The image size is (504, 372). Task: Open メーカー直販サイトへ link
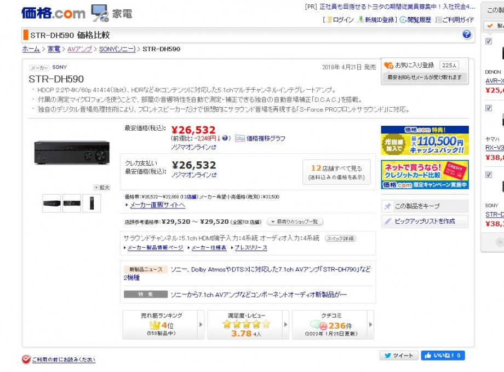(x=158, y=205)
